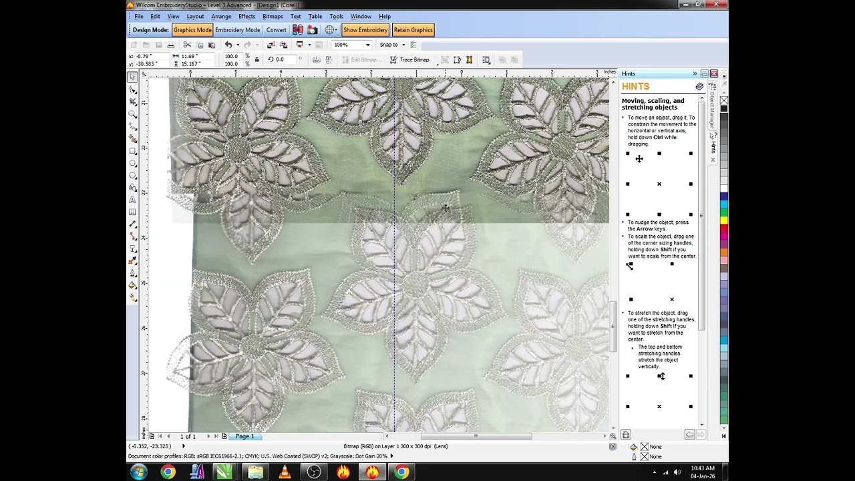The width and height of the screenshot is (855, 481).
Task: Select the Connector tool
Action: click(x=133, y=236)
